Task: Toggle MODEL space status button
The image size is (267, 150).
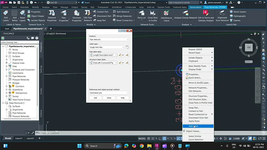Action: click(x=142, y=138)
